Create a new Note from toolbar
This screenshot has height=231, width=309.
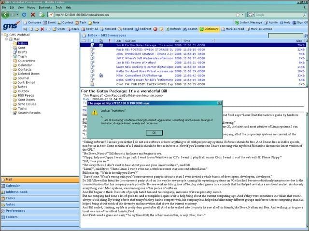pos(94,23)
